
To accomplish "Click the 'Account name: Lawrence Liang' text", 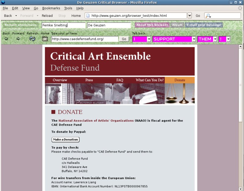I will 74,182.
